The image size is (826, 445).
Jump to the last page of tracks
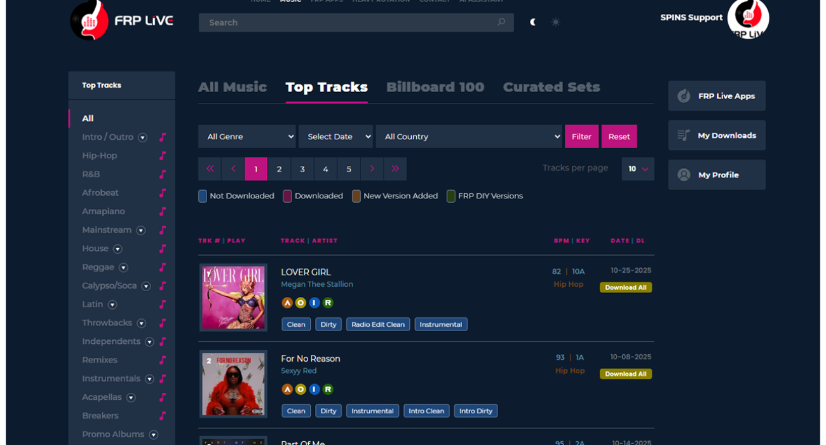click(x=395, y=169)
